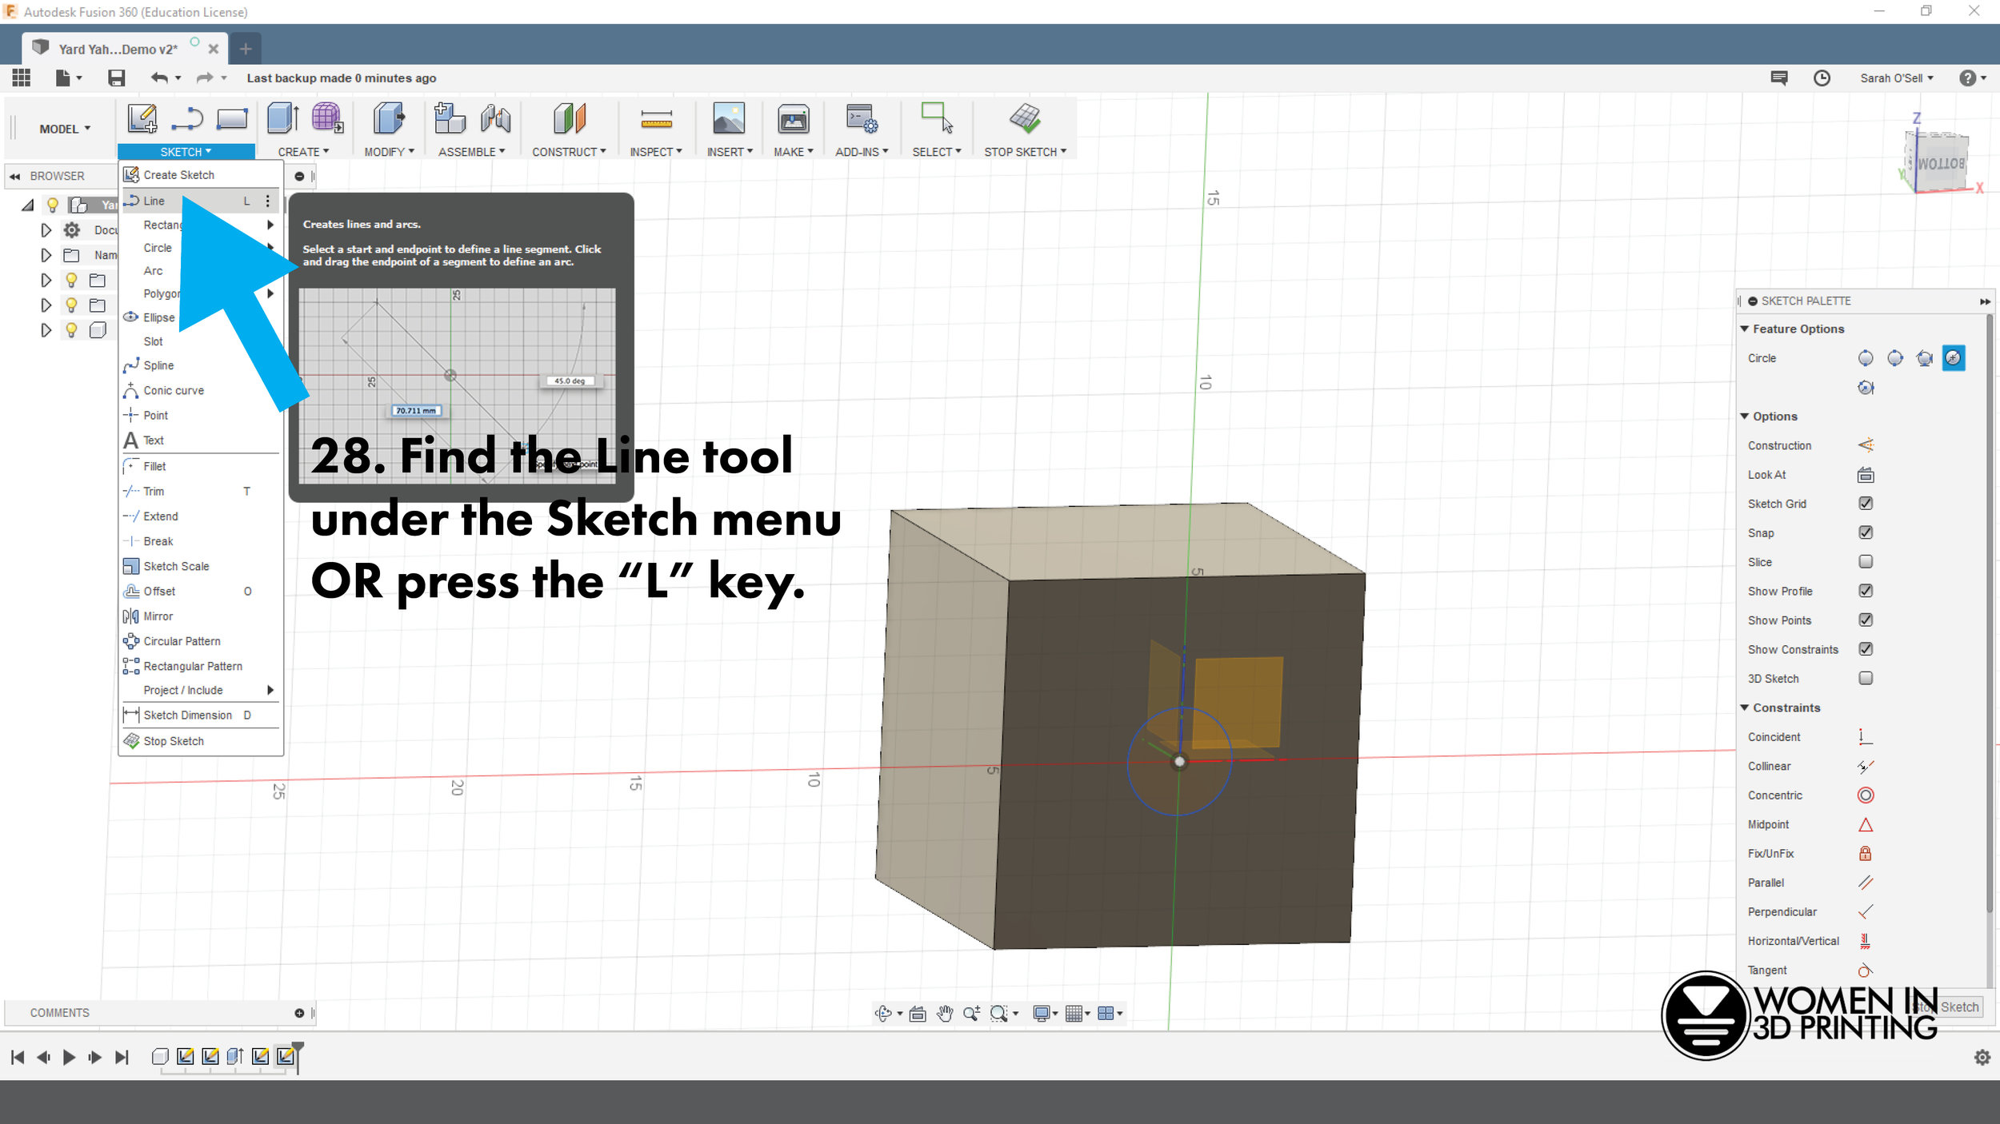Click the ViewCube BOTTOM face
The width and height of the screenshot is (2000, 1124).
coord(1940,164)
